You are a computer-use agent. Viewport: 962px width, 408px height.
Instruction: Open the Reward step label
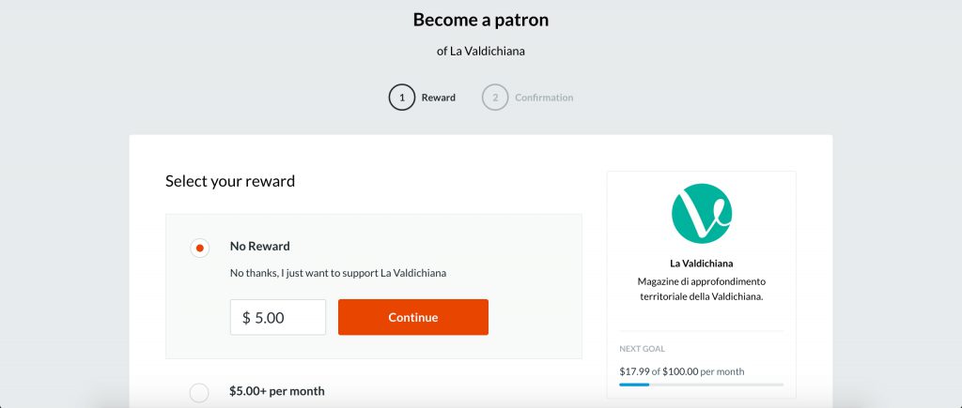click(x=439, y=98)
